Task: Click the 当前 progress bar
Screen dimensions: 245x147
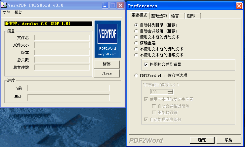Action: (x=68, y=88)
